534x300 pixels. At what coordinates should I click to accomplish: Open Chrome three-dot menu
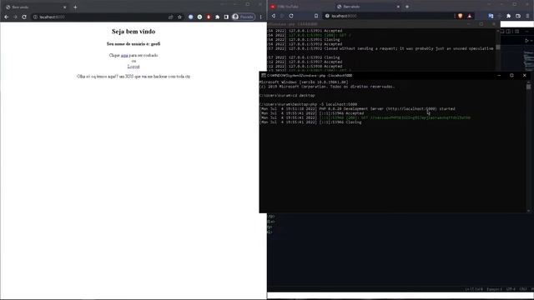coord(261,17)
